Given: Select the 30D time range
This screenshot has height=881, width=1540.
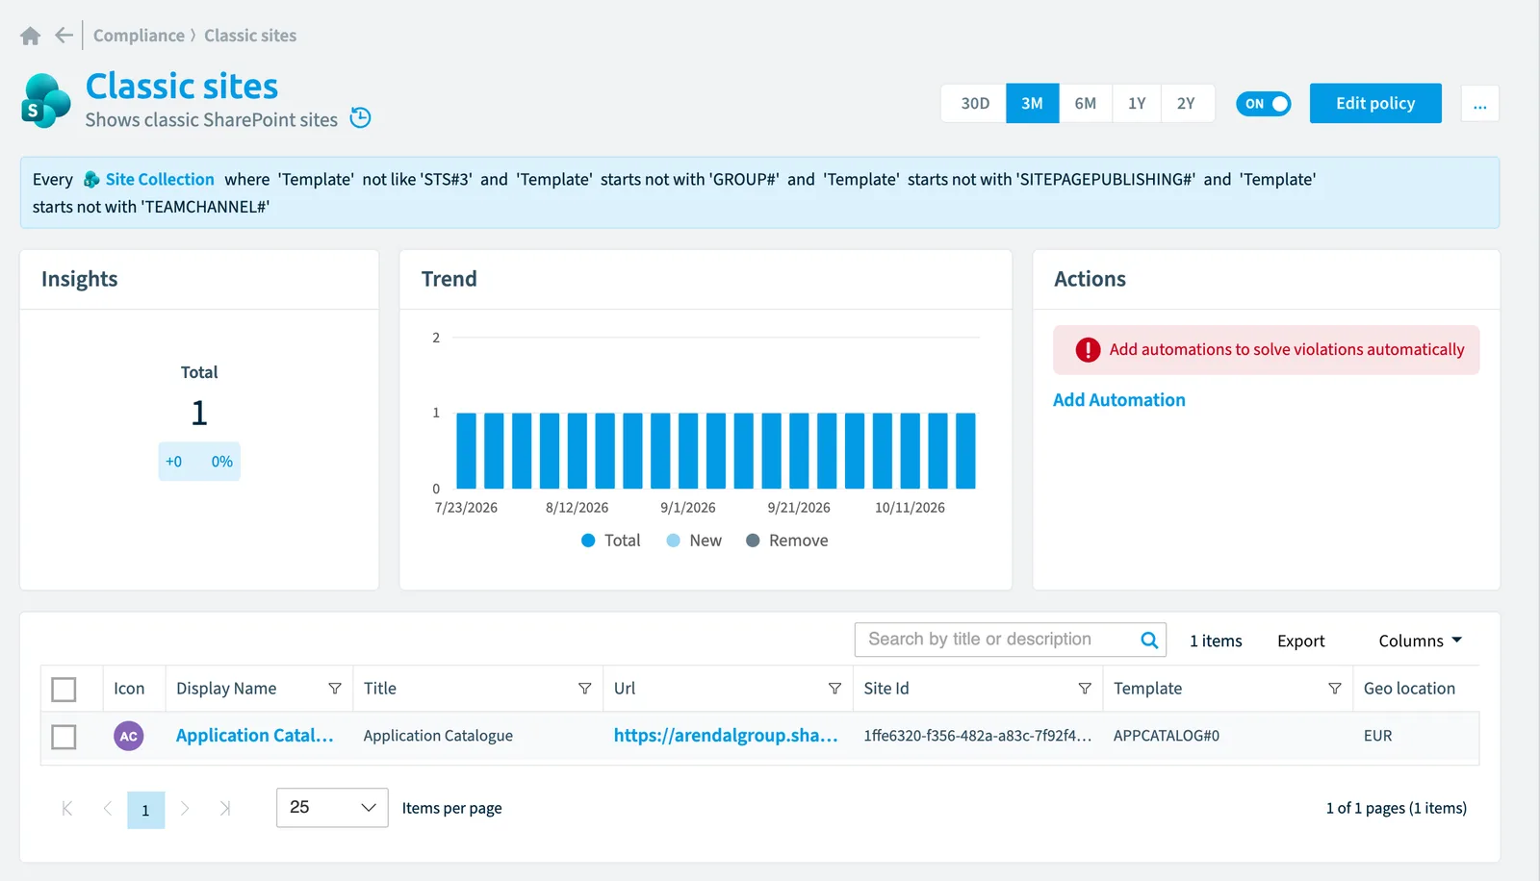Looking at the screenshot, I should tap(974, 103).
